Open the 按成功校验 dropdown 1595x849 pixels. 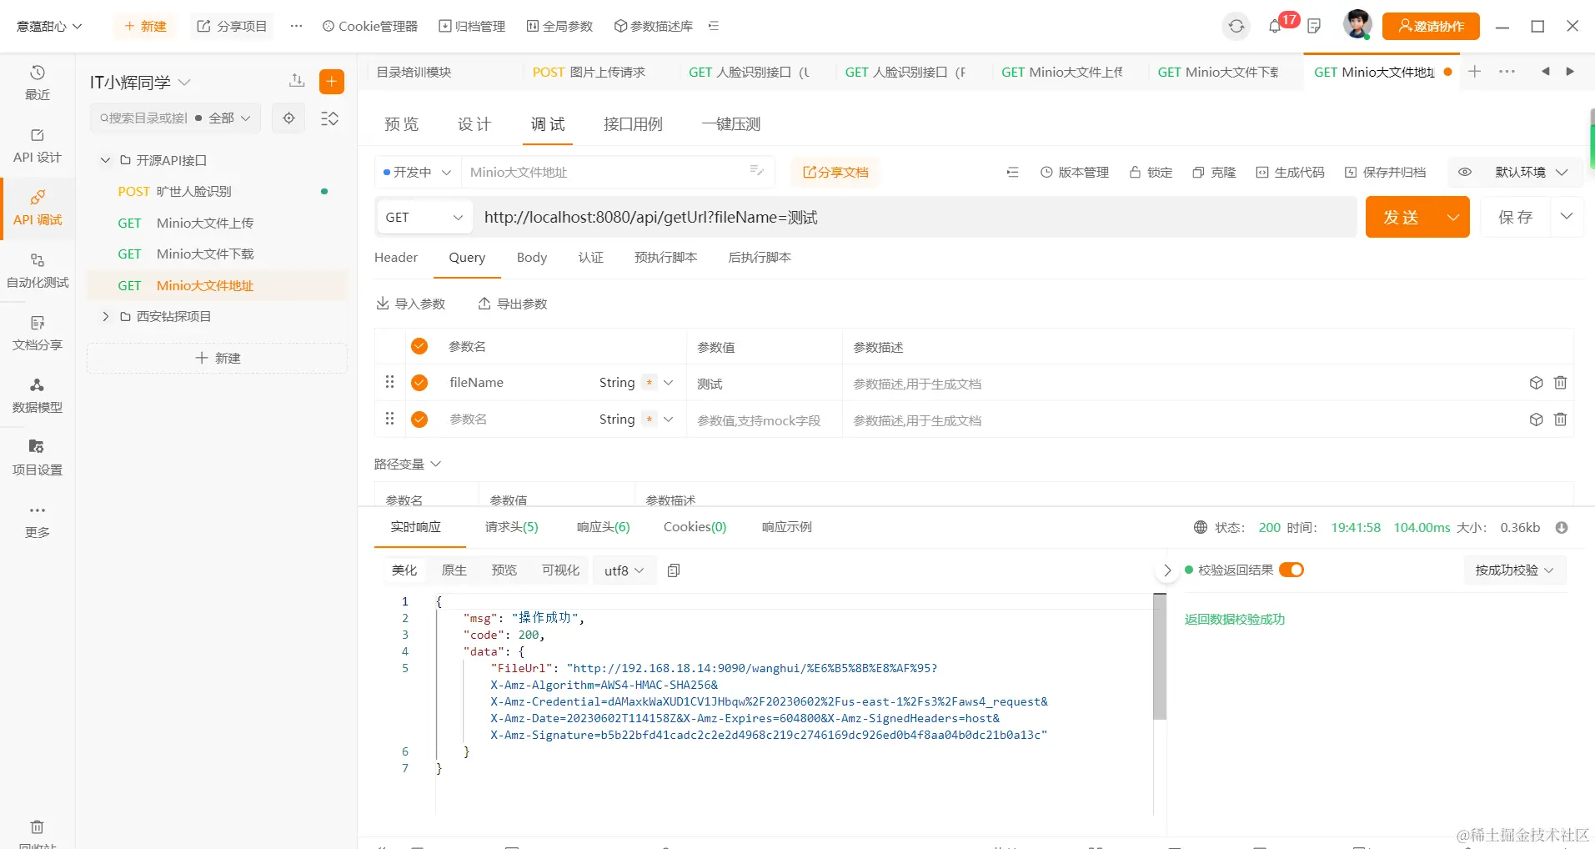pyautogui.click(x=1515, y=570)
